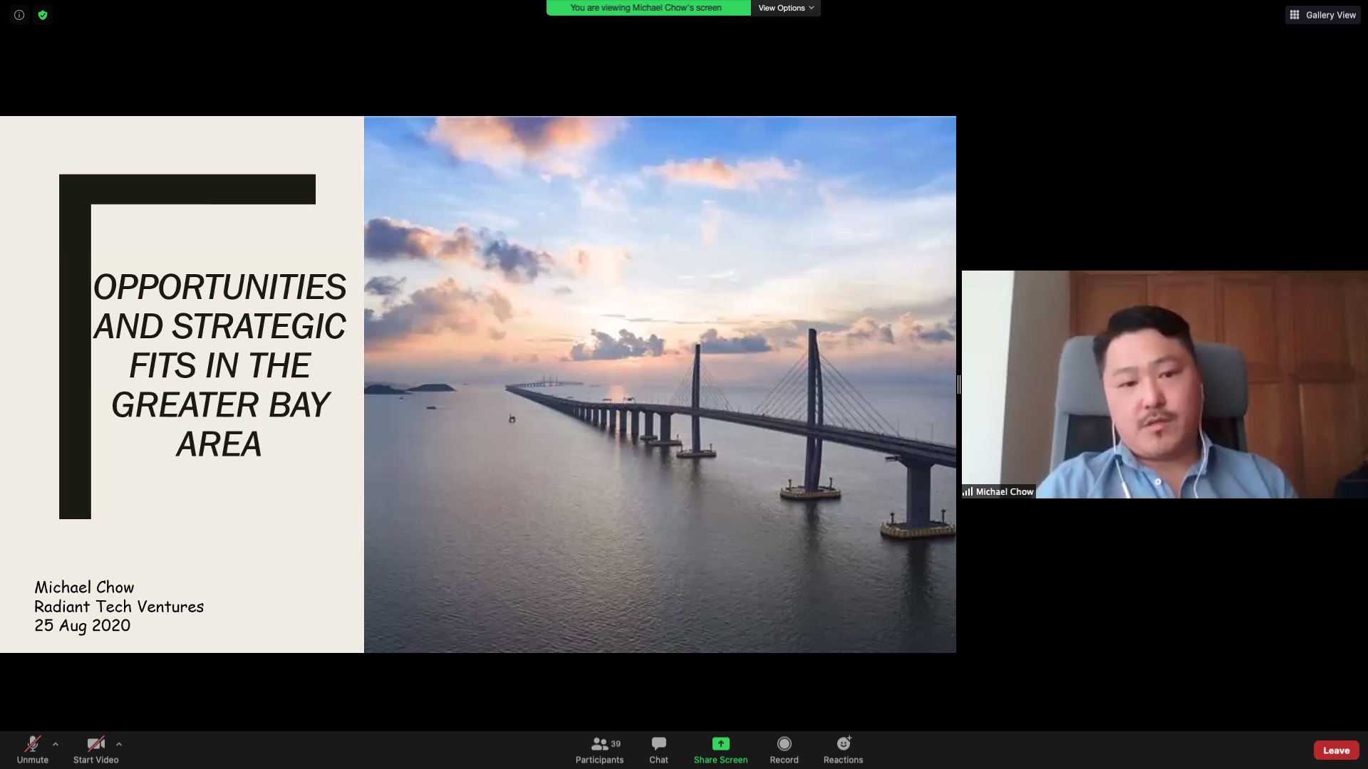Screen dimensions: 1368x769
Task: Click the meeting info icon
Action: pyautogui.click(x=19, y=15)
